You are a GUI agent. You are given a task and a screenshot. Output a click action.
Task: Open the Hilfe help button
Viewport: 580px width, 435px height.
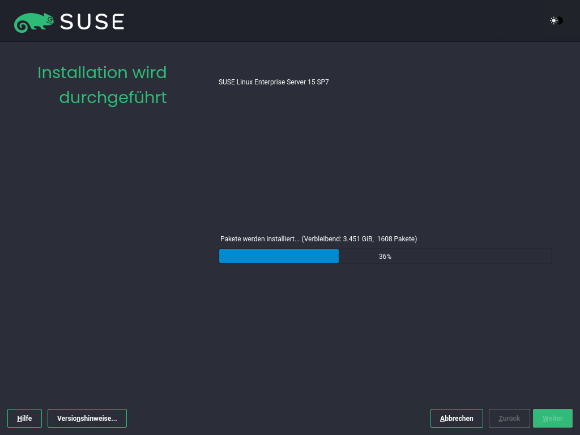coord(24,419)
